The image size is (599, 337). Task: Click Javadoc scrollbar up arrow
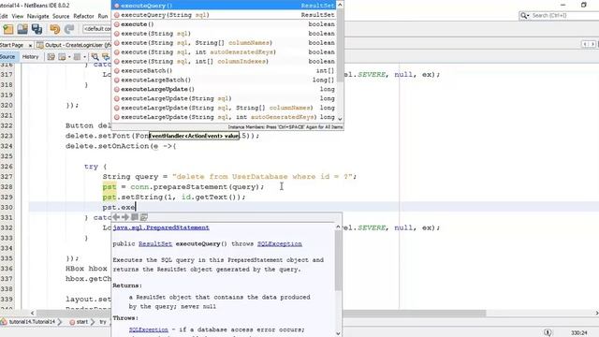(x=338, y=227)
